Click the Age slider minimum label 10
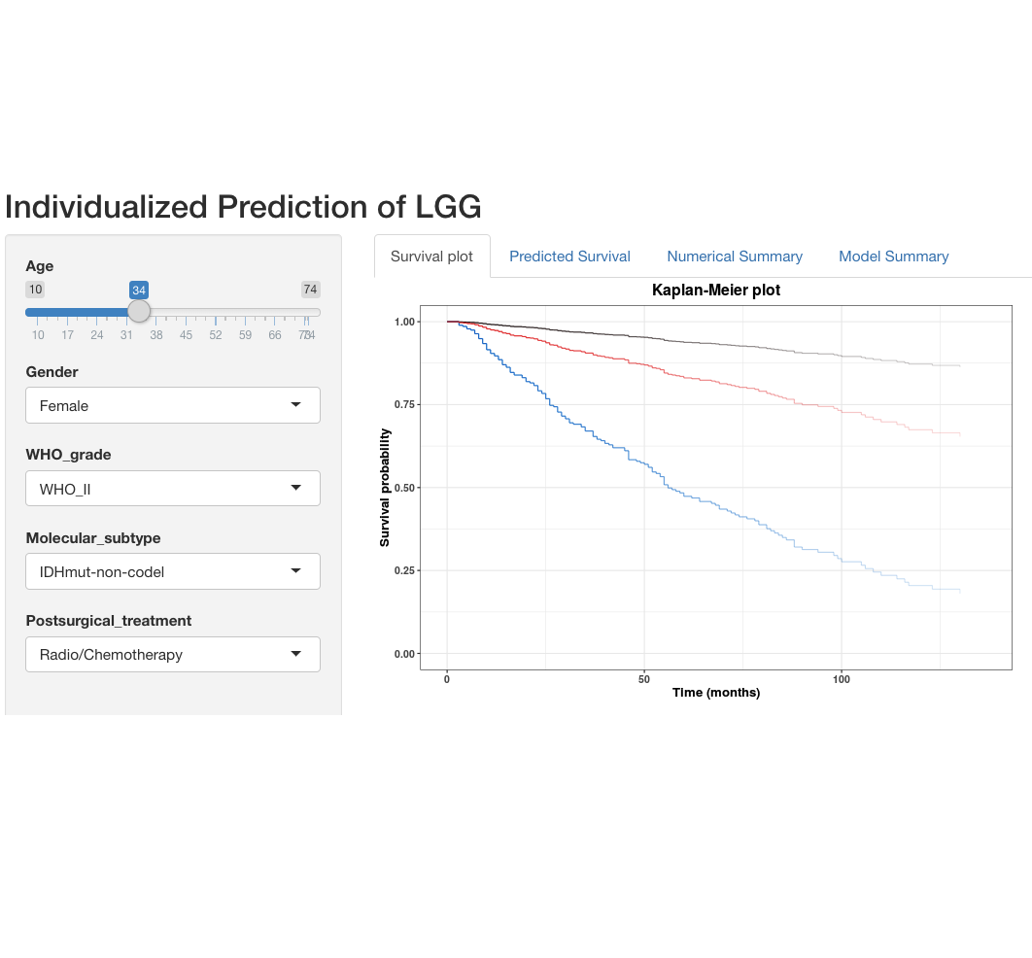Screen dimensions: 1032x958 coord(36,290)
